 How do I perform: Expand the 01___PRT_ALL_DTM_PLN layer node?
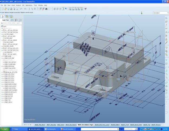click(2, 30)
